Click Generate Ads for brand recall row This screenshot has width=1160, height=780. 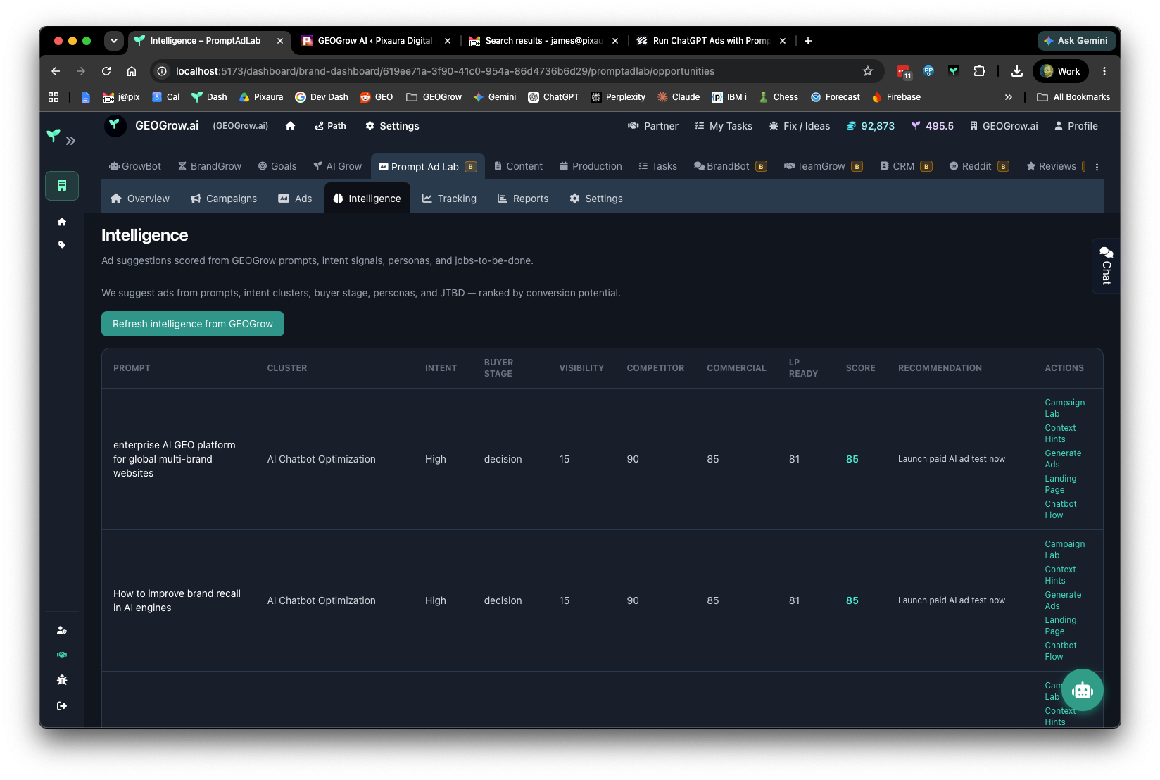[x=1063, y=600]
